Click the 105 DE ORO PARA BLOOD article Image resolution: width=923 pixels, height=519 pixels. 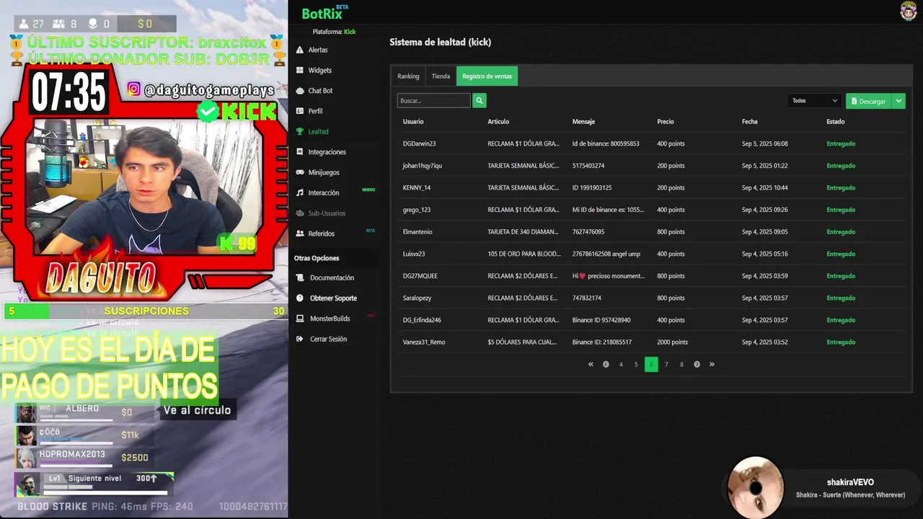(x=524, y=254)
